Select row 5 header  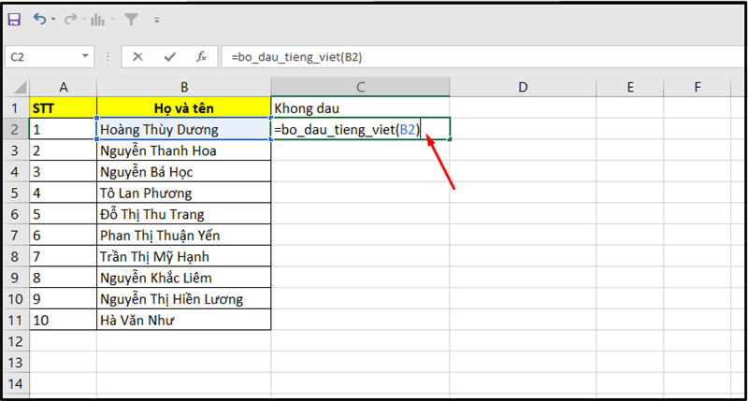pyautogui.click(x=15, y=193)
